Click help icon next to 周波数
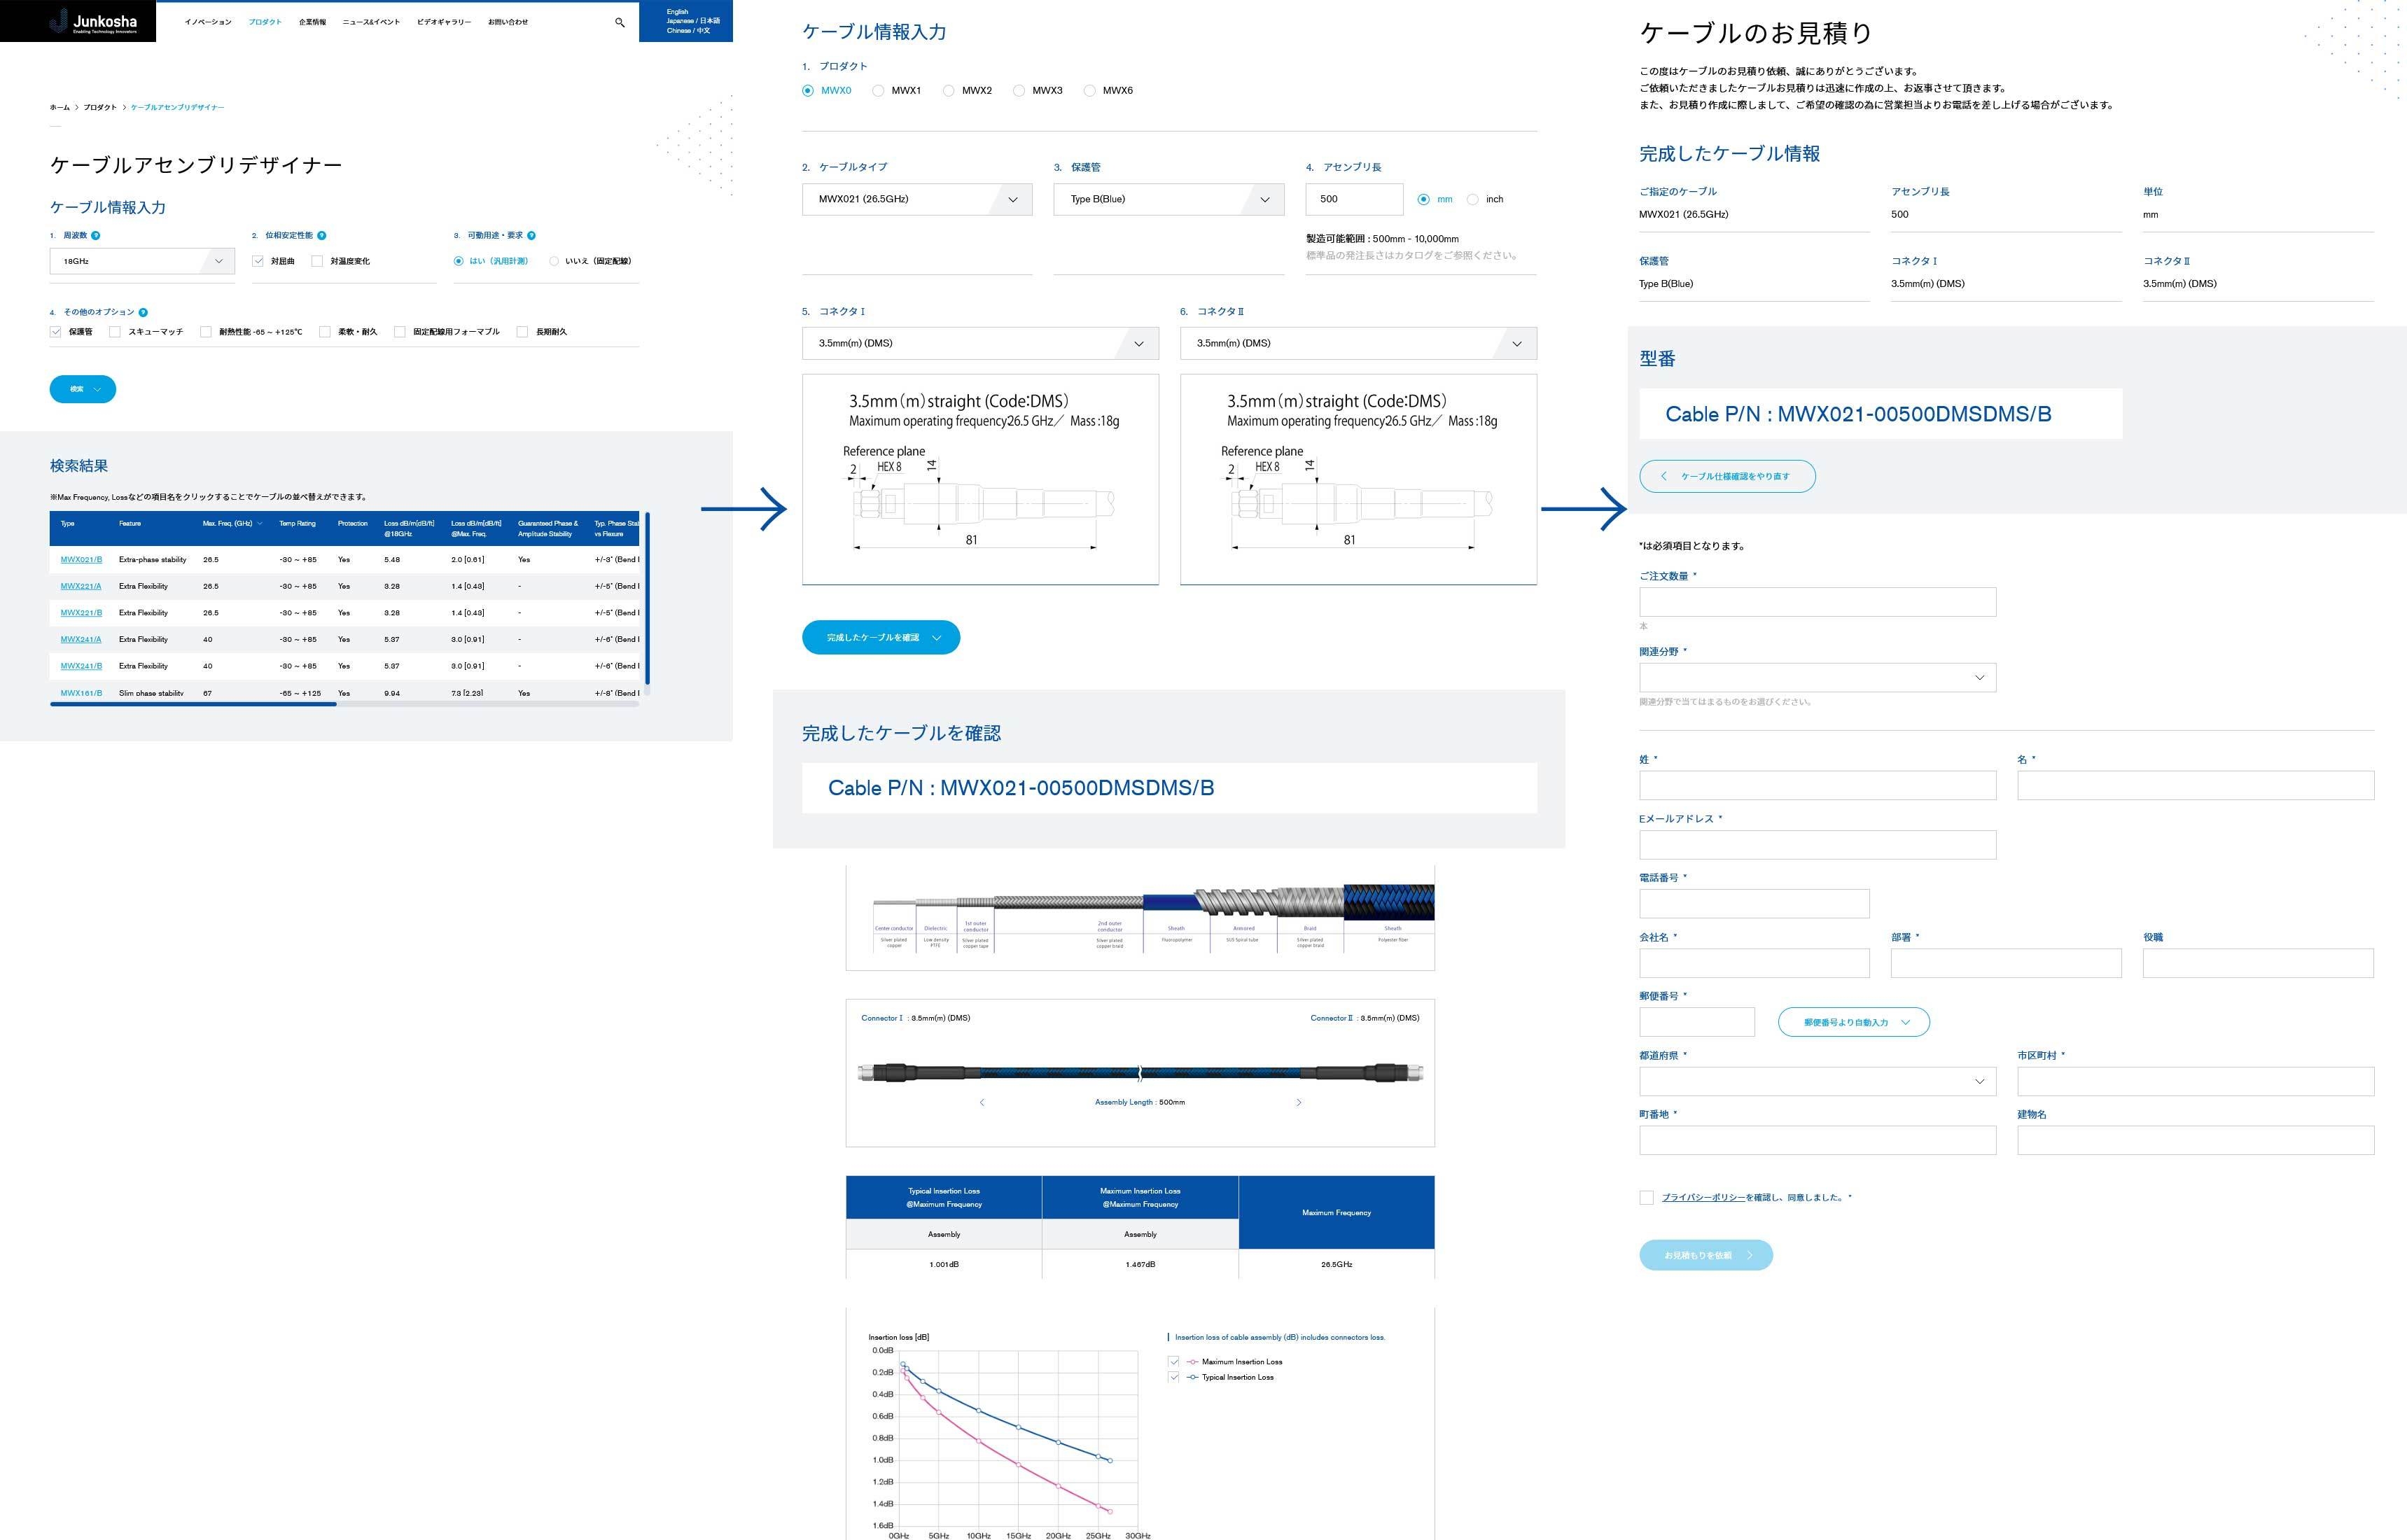 96,236
